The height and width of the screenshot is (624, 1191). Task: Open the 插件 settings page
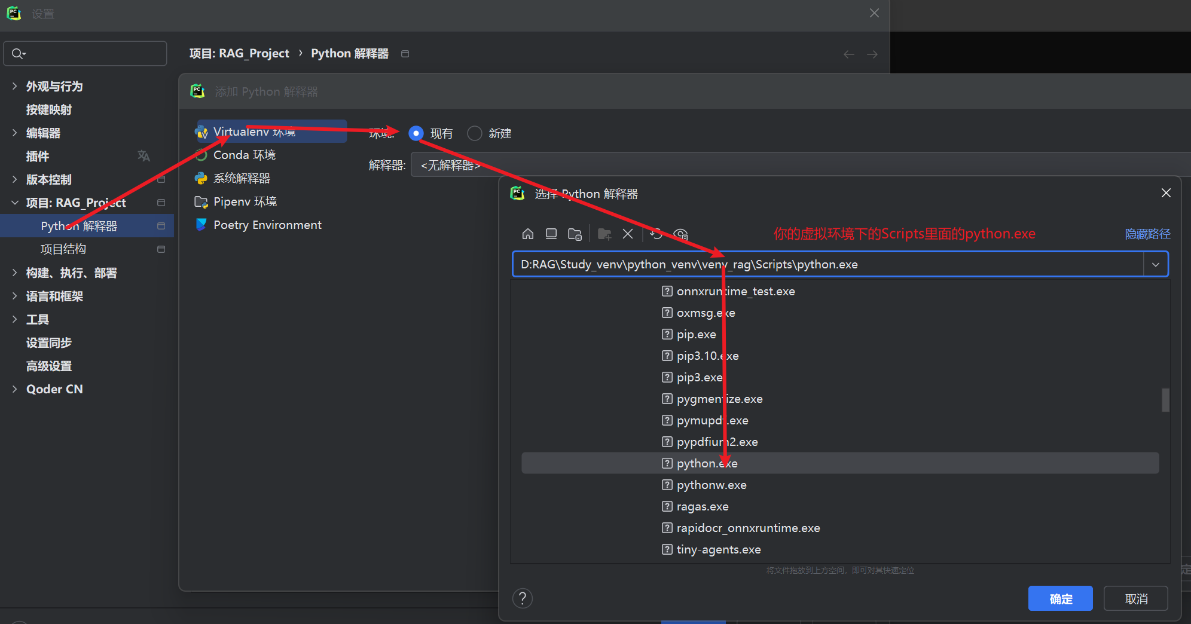[x=38, y=156]
